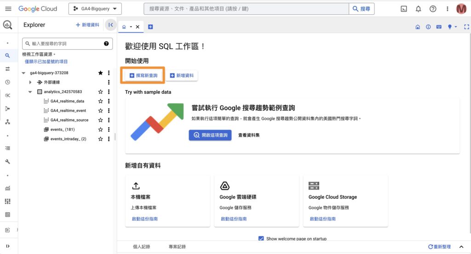Viewport: 471px width, 254px height.
Task: Open the lightbulb tips dropdown at top right
Action: click(452, 27)
